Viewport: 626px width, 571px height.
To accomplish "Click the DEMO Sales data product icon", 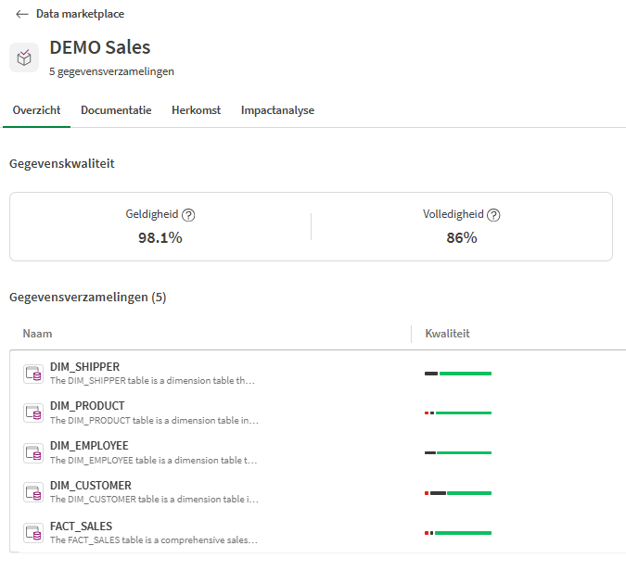I will 24,57.
